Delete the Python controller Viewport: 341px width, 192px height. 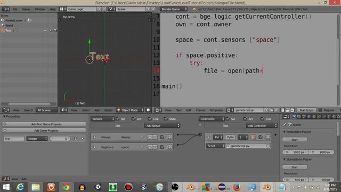click(268, 137)
